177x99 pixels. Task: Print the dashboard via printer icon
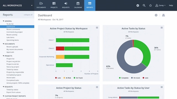pyautogui.click(x=163, y=15)
